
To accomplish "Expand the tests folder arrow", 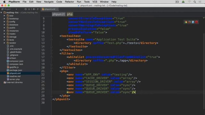I will (x=4, y=40).
